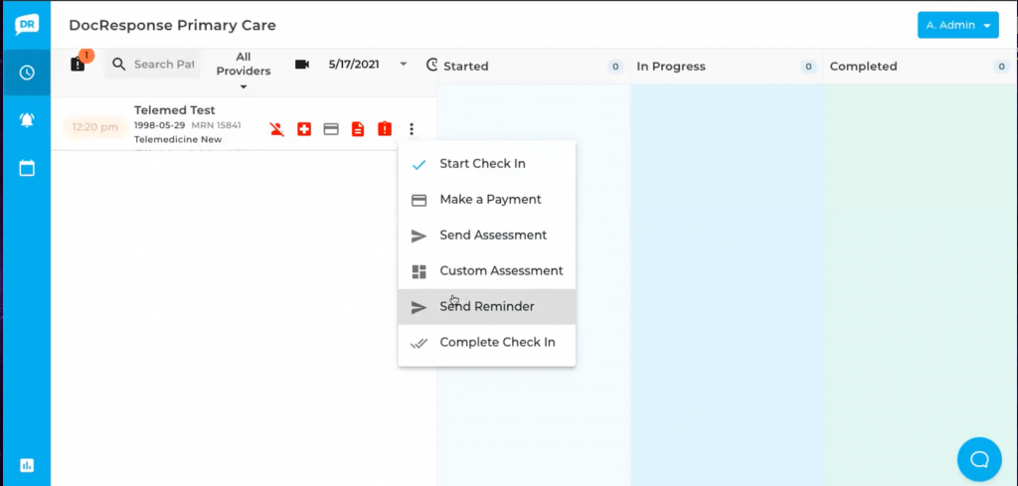
Task: Click the Started column count badge
Action: [x=614, y=67]
